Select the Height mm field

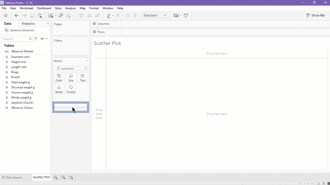coord(19,62)
